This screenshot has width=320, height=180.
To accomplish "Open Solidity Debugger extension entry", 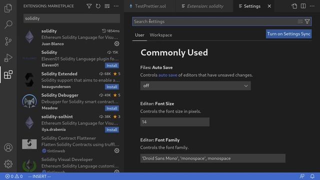I will click(70, 101).
